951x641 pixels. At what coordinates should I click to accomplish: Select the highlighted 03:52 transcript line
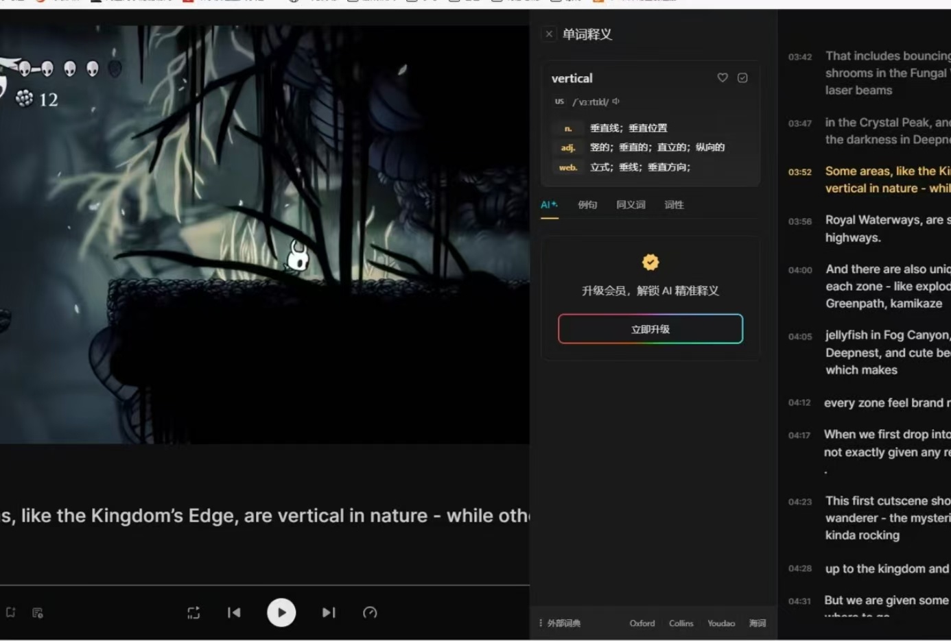click(x=869, y=180)
